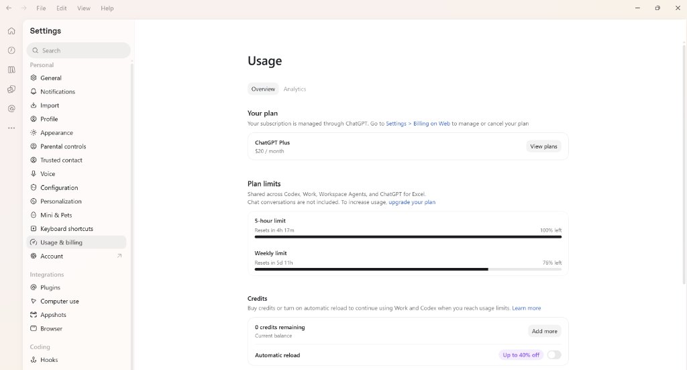This screenshot has width=687, height=370.
Task: Click the Trusted contact icon
Action: click(34, 160)
